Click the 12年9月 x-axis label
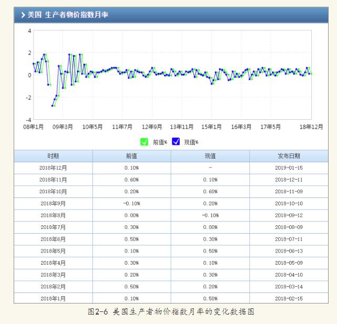The image size is (337, 324). [x=152, y=127]
